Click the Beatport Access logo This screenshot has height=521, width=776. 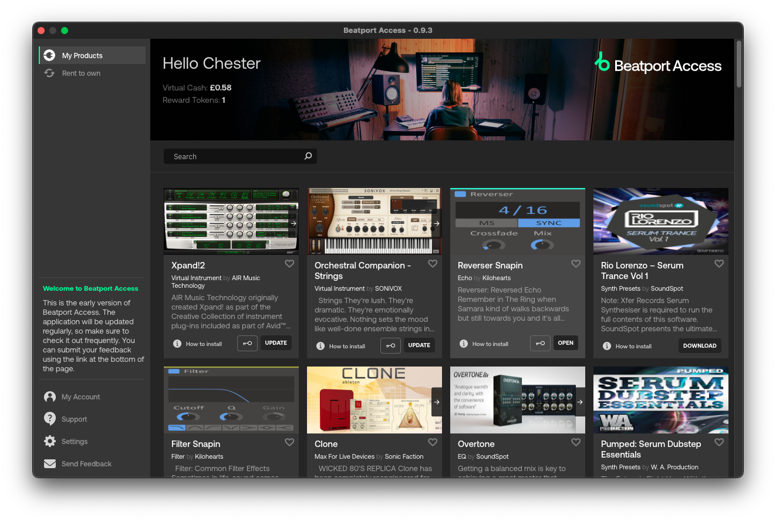pos(658,63)
